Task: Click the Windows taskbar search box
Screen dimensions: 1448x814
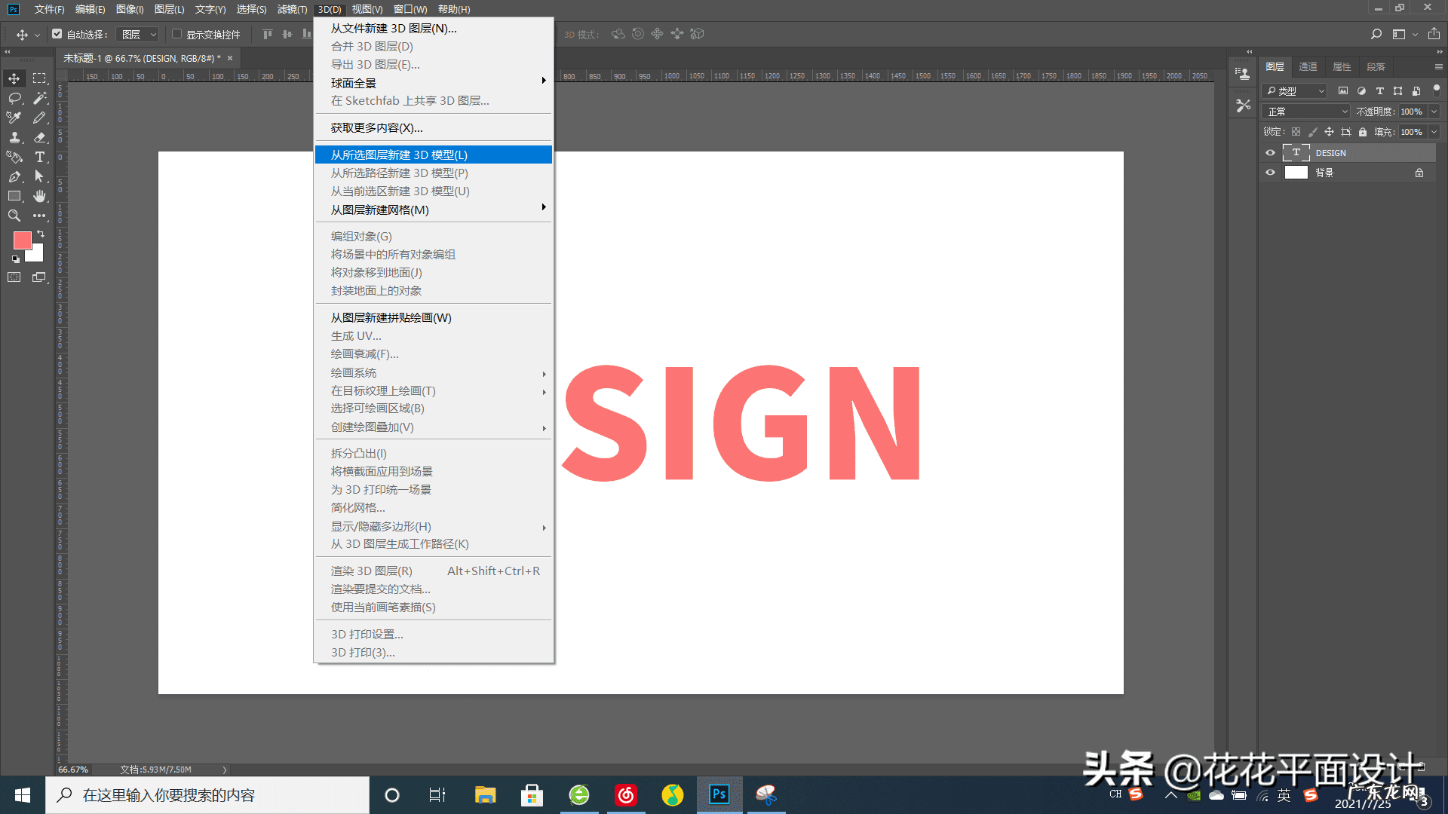Action: pos(207,795)
